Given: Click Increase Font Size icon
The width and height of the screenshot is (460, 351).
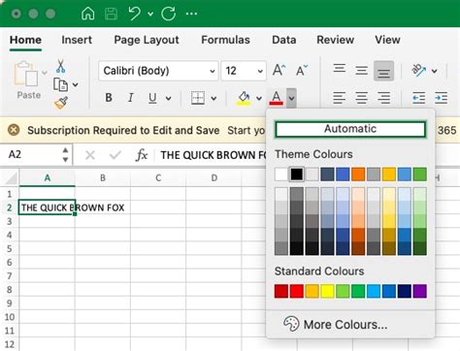Looking at the screenshot, I should coord(279,70).
